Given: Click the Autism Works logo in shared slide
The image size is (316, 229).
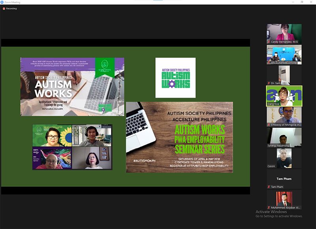Looking at the screenshot, I should [175, 78].
